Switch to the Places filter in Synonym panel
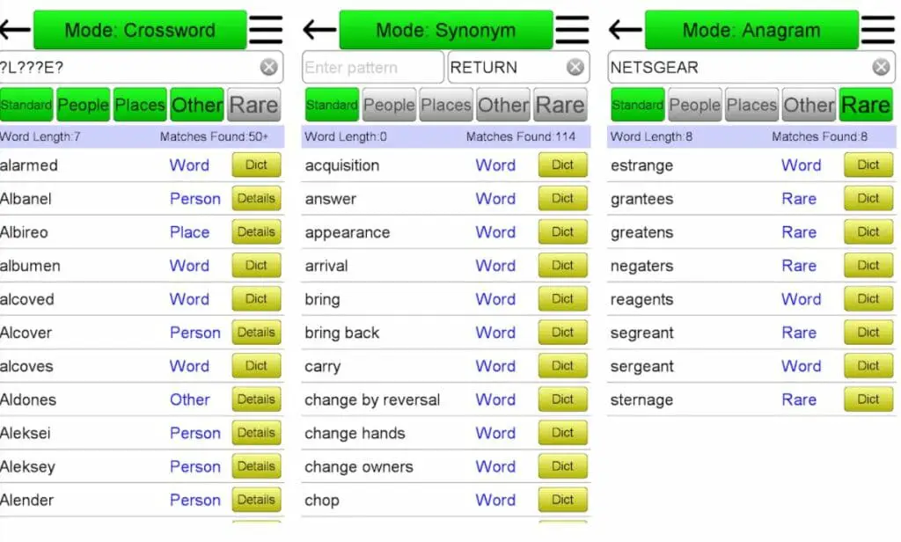 pyautogui.click(x=445, y=105)
